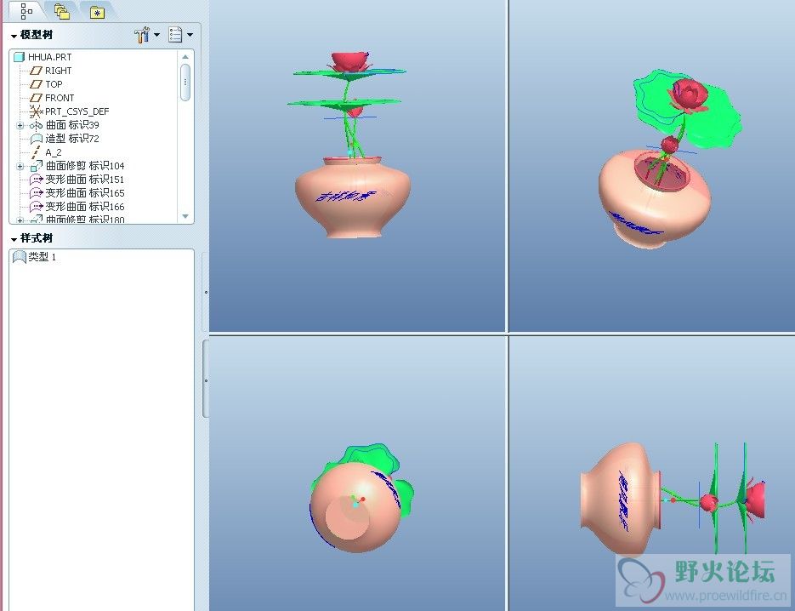Click the A_2 datum axis icon
Screen dimensions: 795x611
pyautogui.click(x=36, y=151)
